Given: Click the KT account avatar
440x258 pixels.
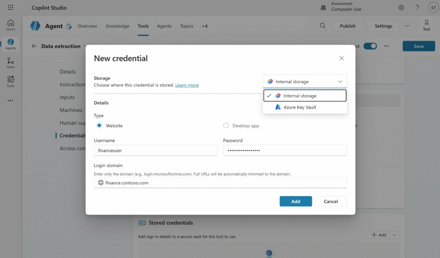Looking at the screenshot, I should point(434,7).
